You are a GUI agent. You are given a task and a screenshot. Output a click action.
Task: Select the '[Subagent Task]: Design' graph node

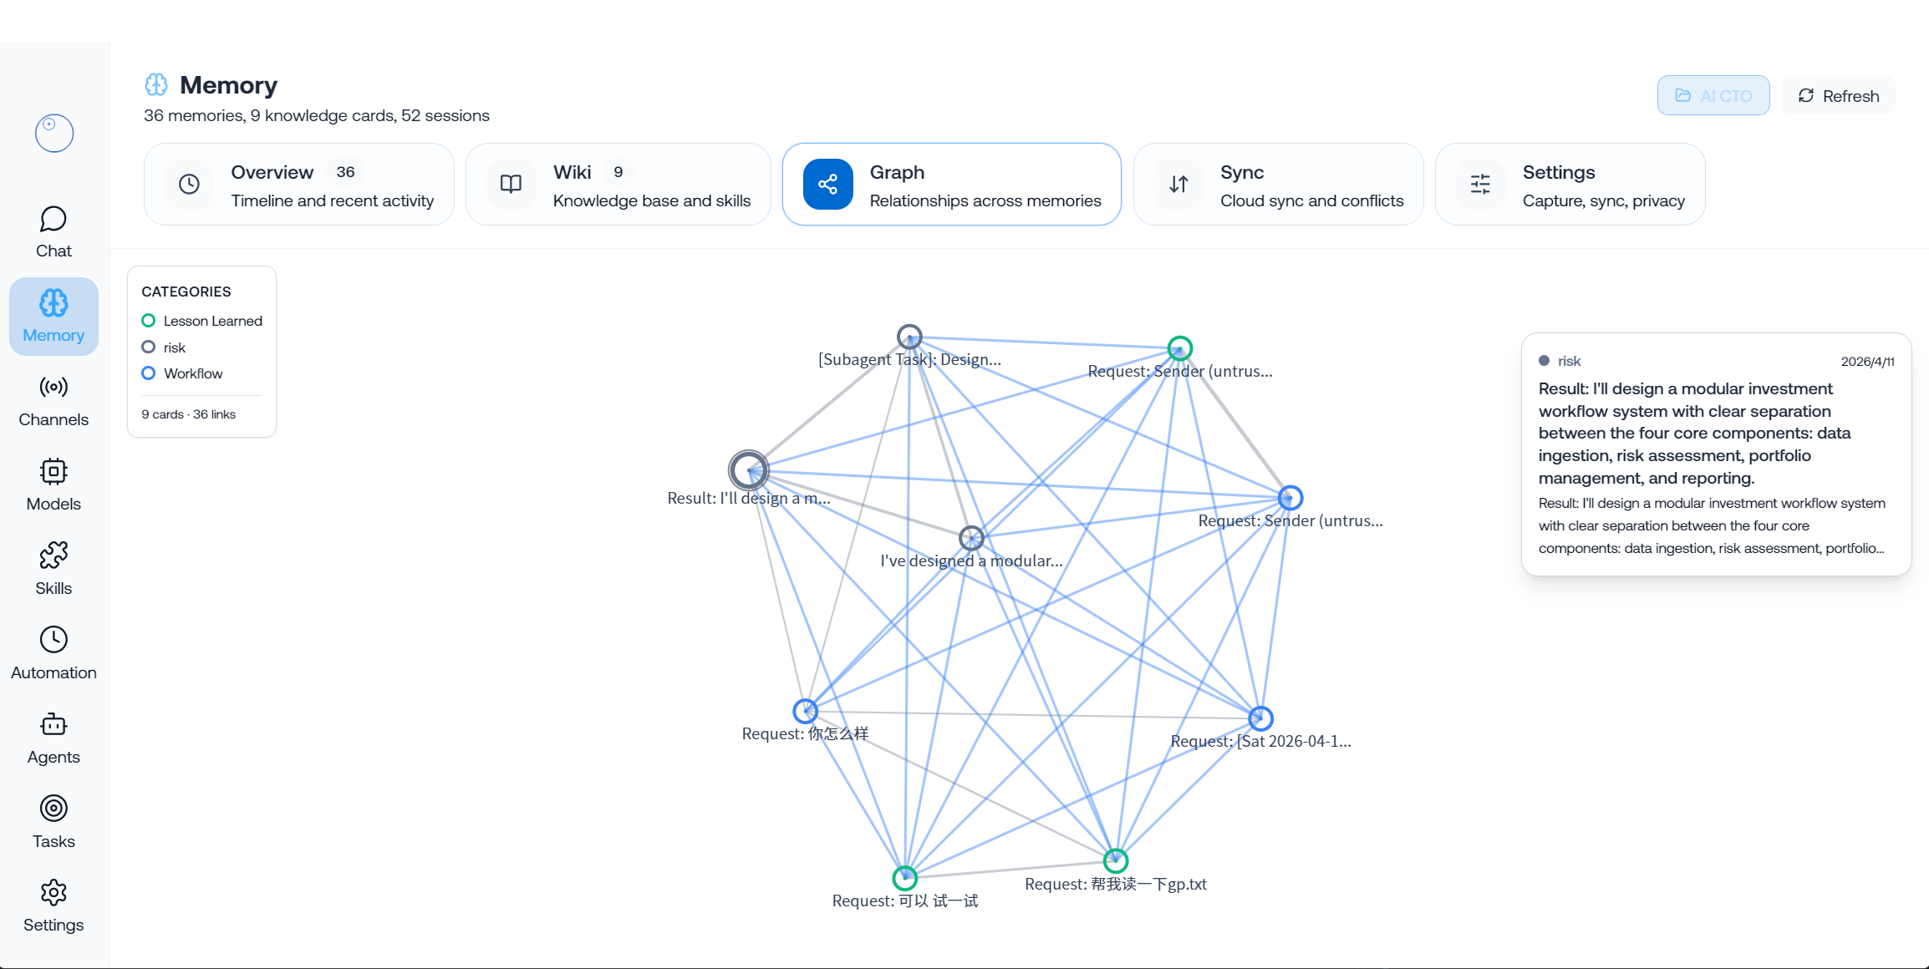click(909, 337)
